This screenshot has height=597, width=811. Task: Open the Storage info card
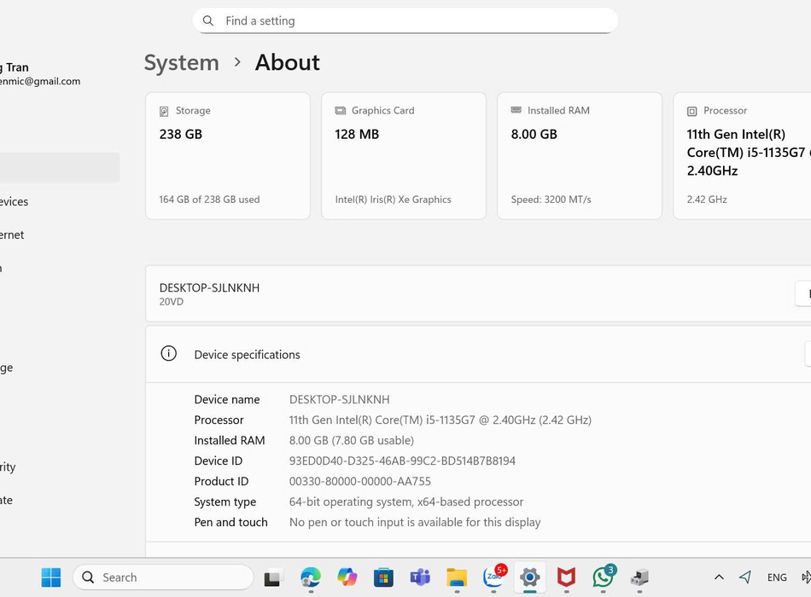228,155
